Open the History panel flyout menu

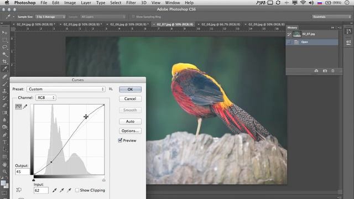coord(340,28)
